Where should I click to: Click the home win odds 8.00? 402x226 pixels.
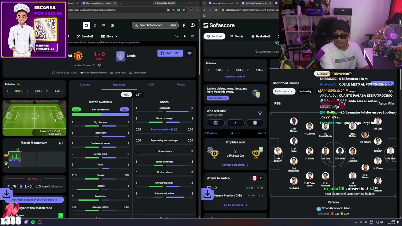[14, 91]
